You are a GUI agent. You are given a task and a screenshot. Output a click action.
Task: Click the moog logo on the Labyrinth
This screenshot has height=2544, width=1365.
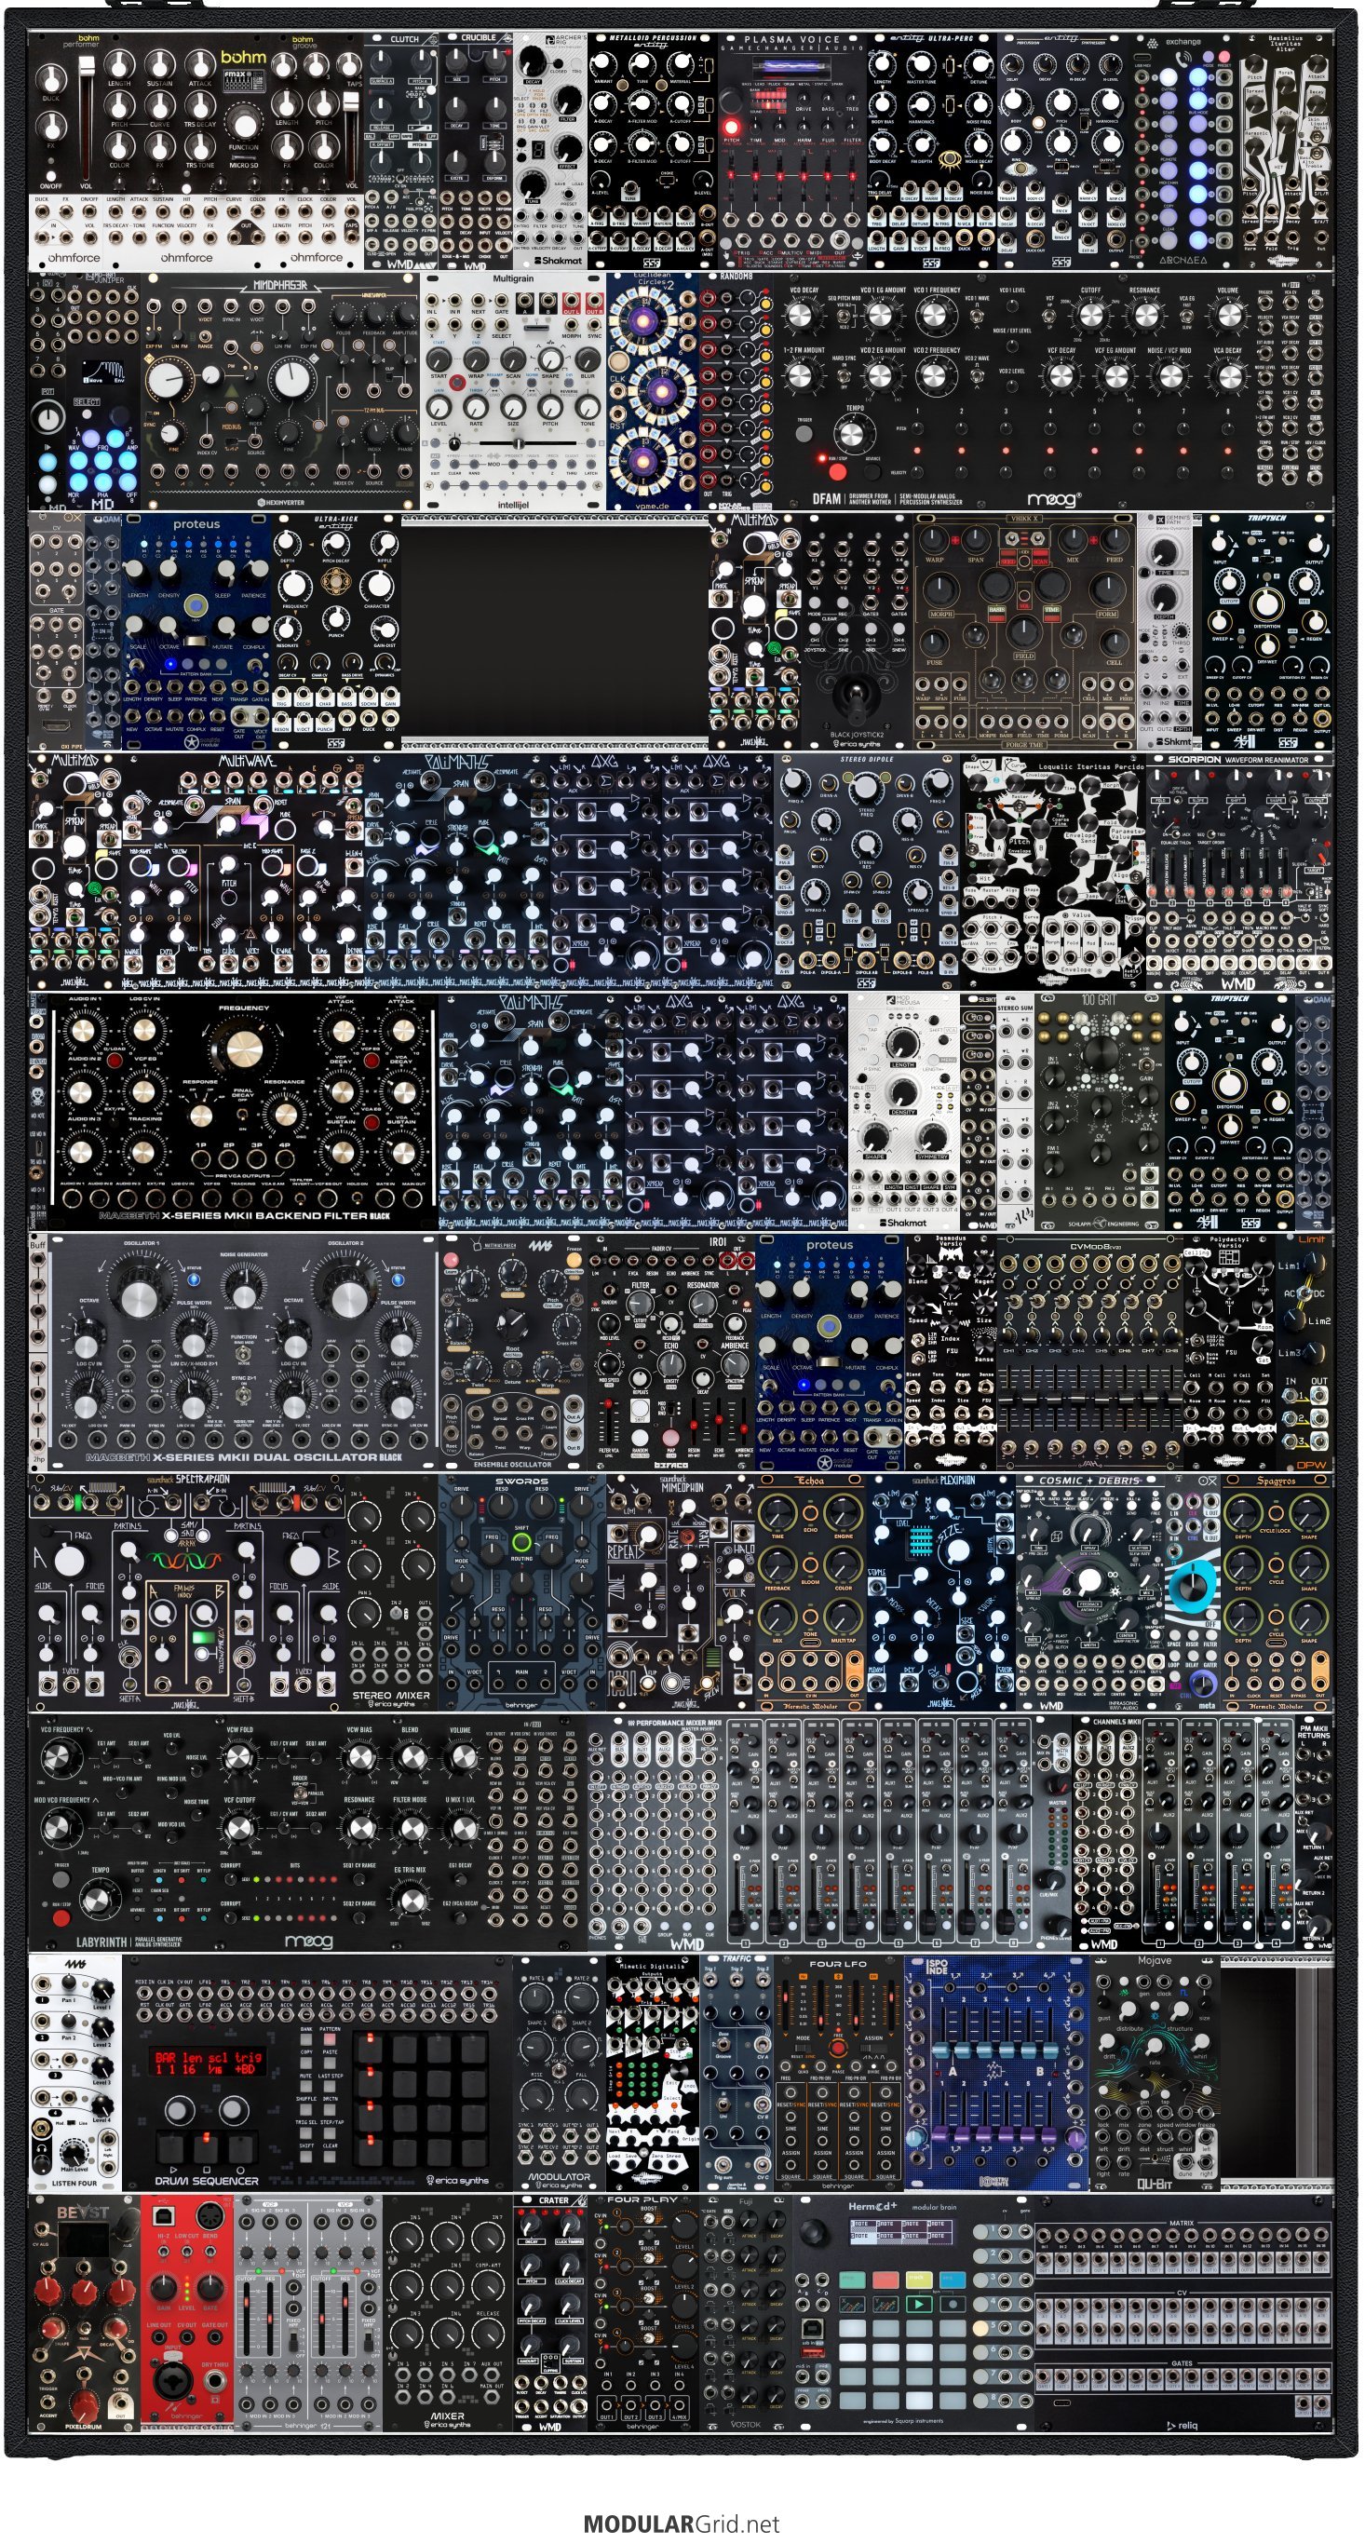tap(308, 1942)
